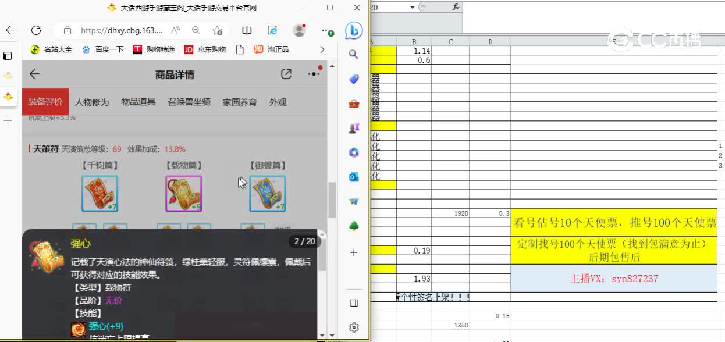Select the Excel cell containing 0.19

pyautogui.click(x=414, y=251)
